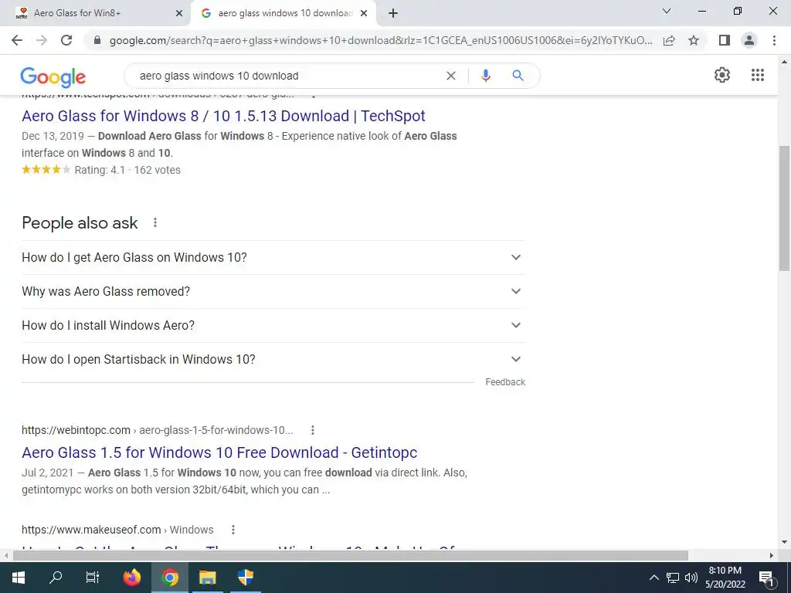This screenshot has height=593, width=791.
Task: Open the taskbar clock and date
Action: (x=725, y=578)
